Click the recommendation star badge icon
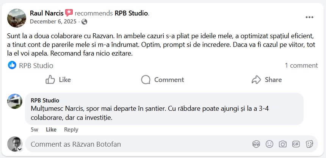Screen dimensions: 326x158 point(69,13)
